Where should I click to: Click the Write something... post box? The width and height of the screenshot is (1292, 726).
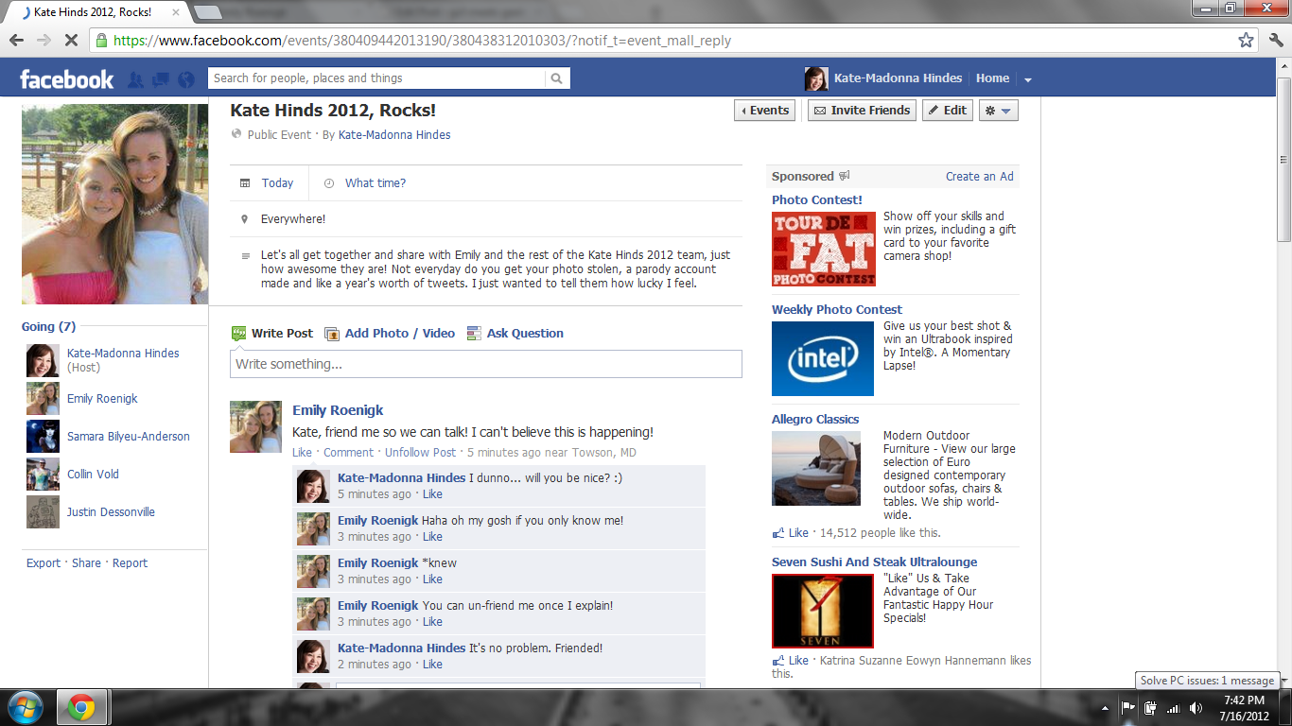coord(486,364)
